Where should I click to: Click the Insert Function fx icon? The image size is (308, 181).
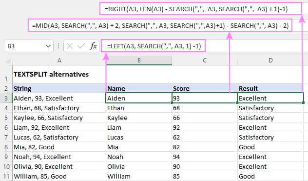pyautogui.click(x=93, y=46)
